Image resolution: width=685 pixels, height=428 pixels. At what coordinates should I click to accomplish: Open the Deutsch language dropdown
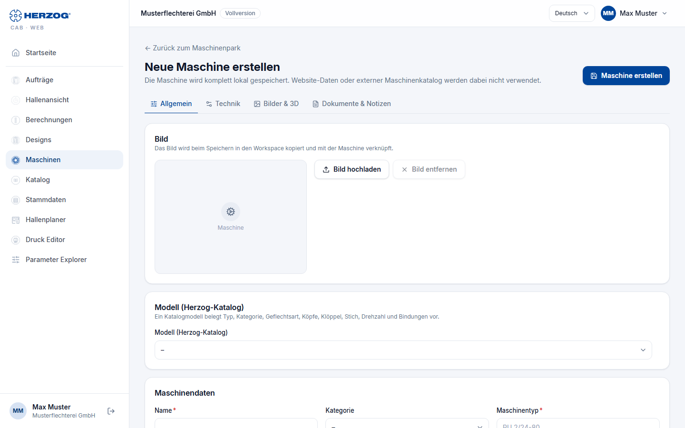point(572,13)
